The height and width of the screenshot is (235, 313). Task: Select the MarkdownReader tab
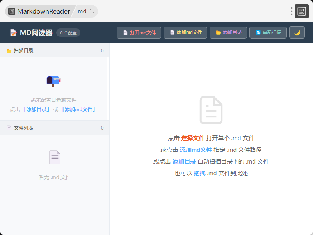coord(40,11)
